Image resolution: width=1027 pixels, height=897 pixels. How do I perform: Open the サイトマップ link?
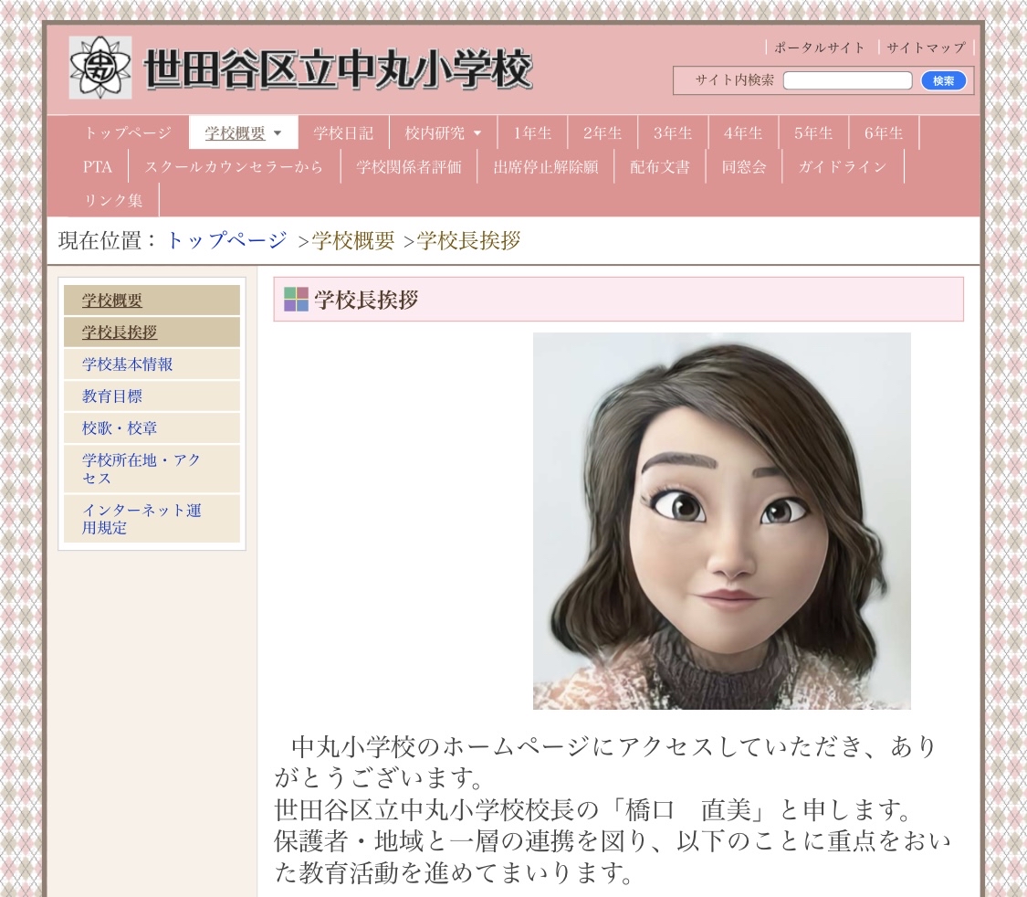tap(926, 47)
